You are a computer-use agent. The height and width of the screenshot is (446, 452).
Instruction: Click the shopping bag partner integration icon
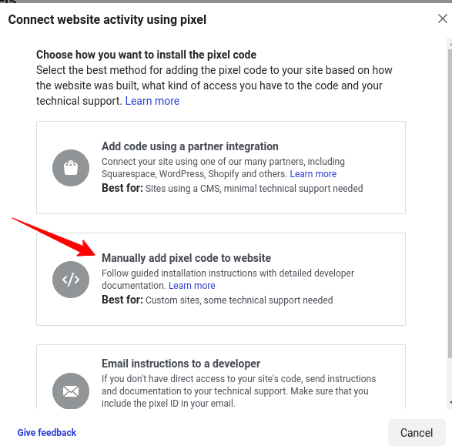pos(71,168)
